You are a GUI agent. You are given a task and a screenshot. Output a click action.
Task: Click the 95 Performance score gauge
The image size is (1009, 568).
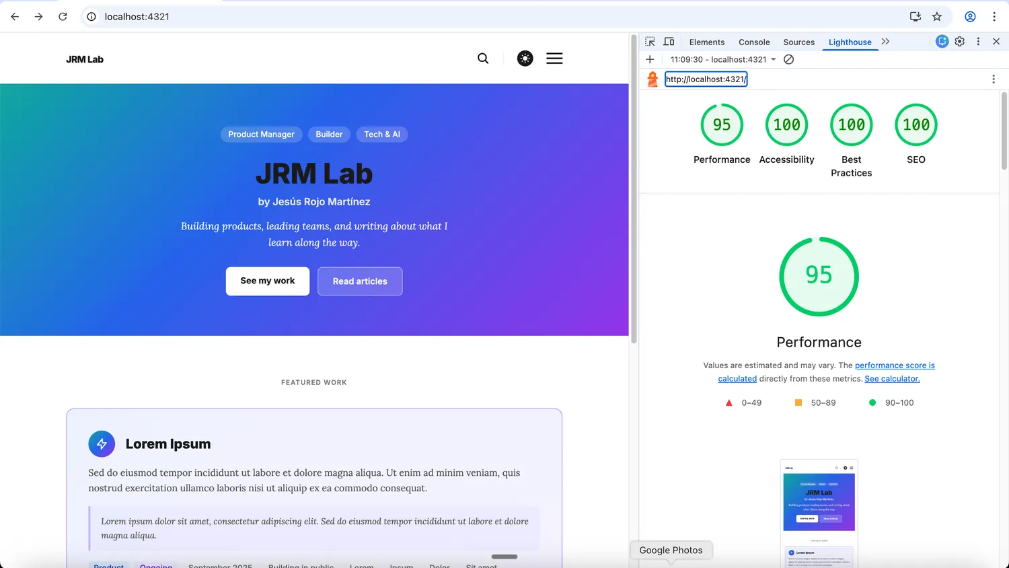(819, 277)
